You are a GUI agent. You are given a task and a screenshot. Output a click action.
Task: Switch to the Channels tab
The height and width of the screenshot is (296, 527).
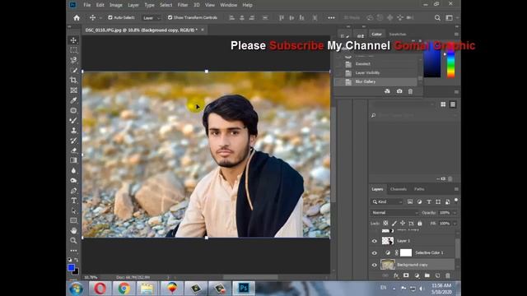tap(399, 189)
